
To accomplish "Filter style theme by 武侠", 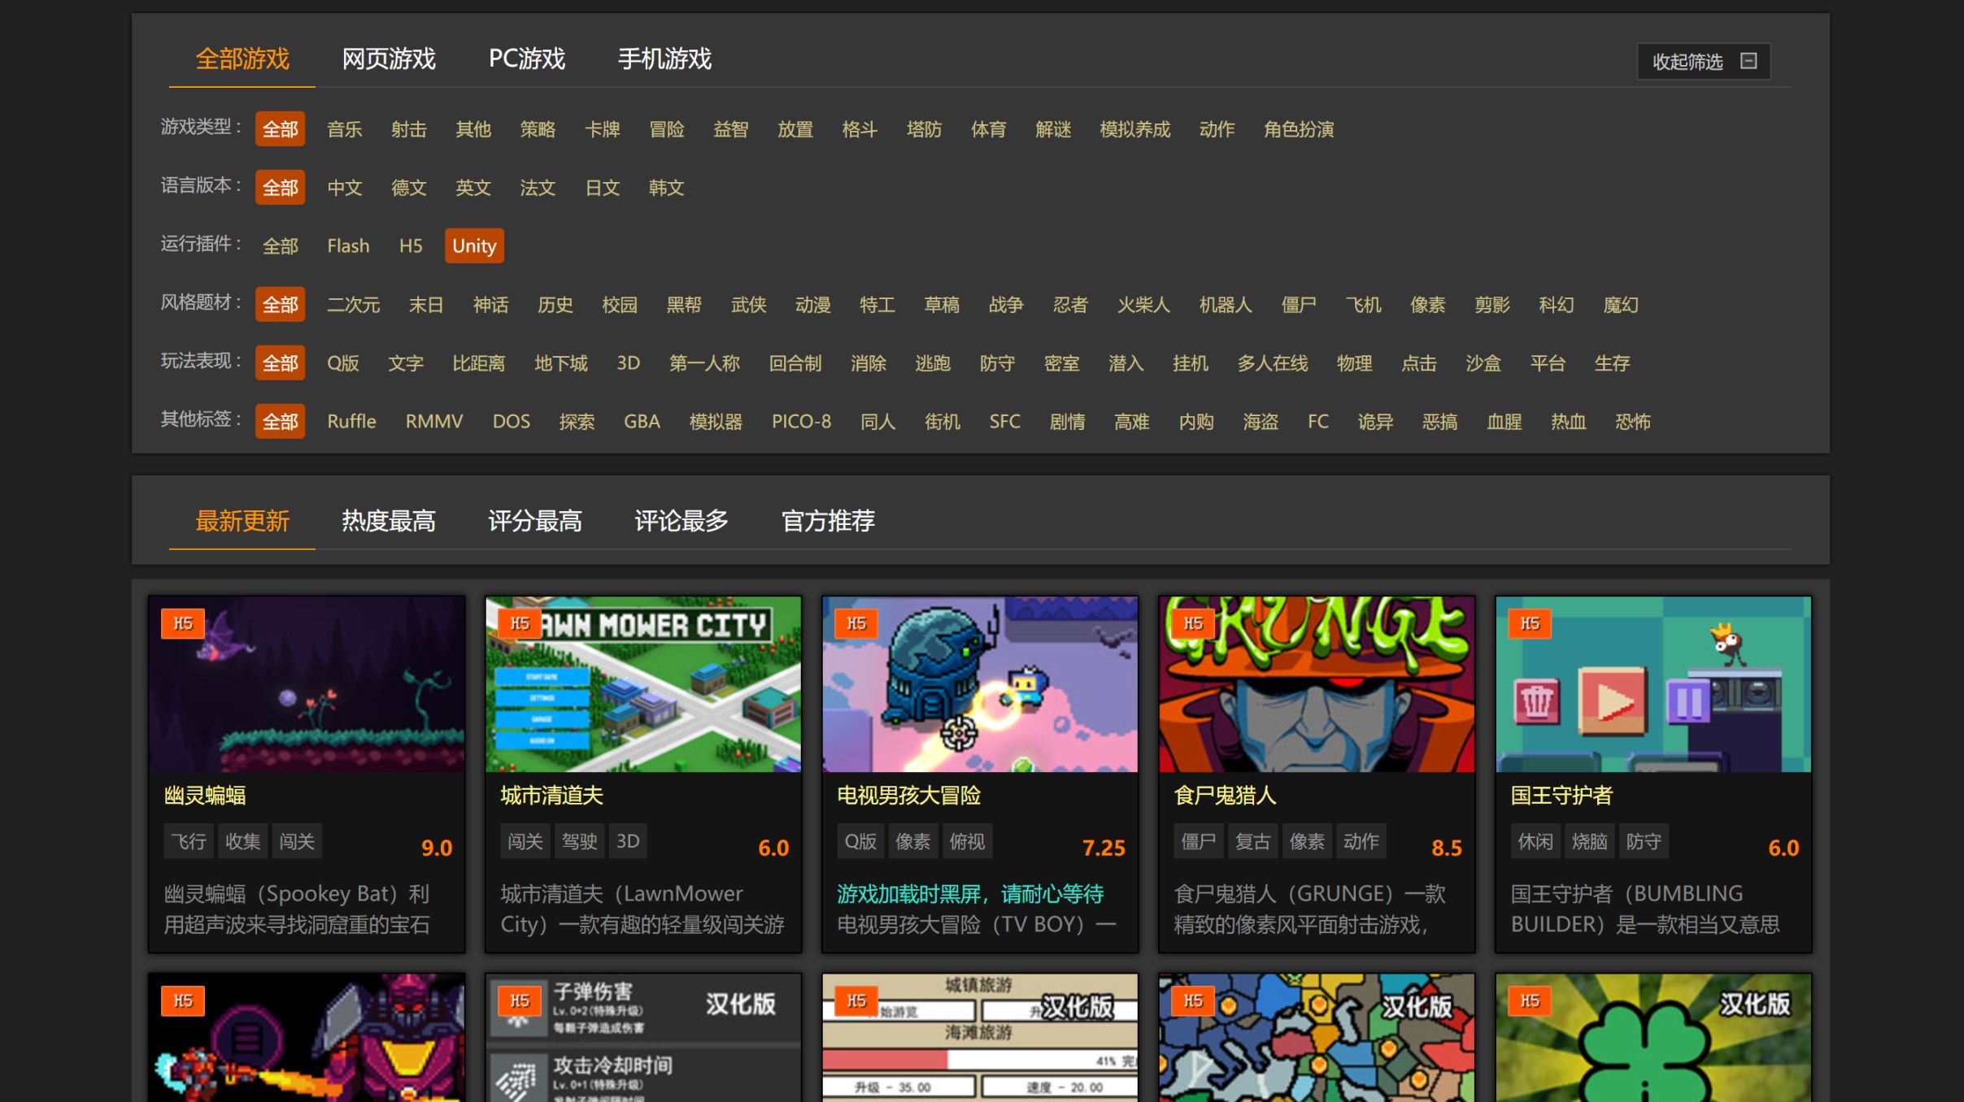I will pyautogui.click(x=749, y=305).
